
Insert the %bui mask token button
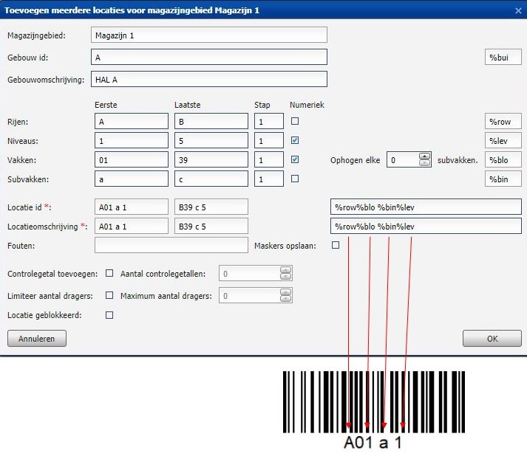[x=503, y=57]
